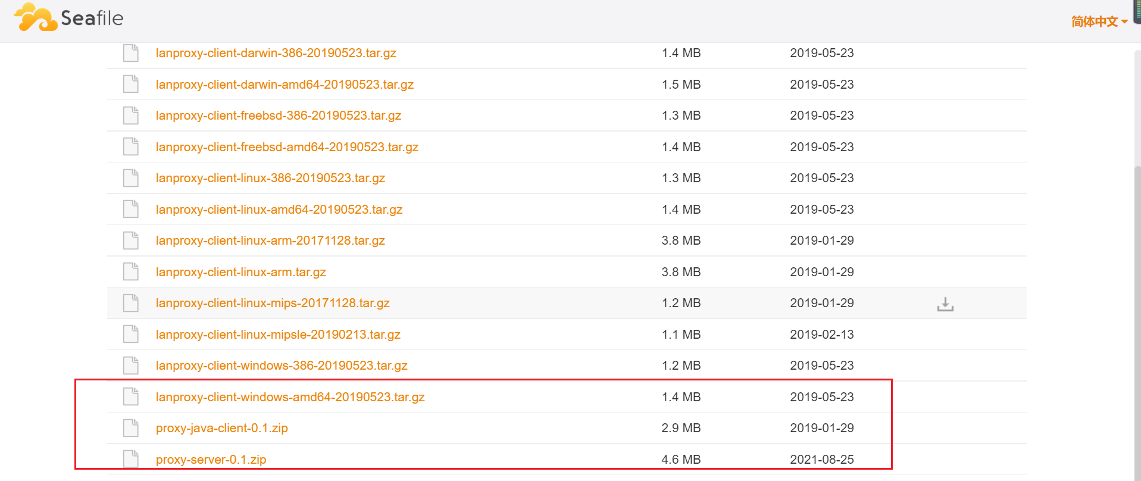
Task: Click lanproxy-client-linux-mipsle-20190213.tar.gz link
Action: 278,335
